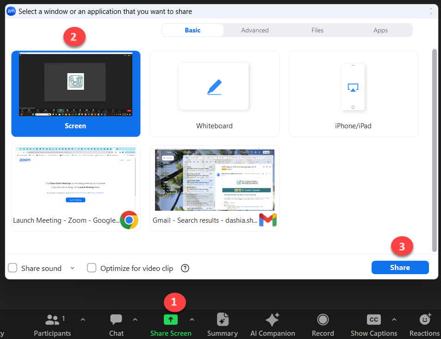Click the Record icon to start recording
The height and width of the screenshot is (339, 441).
(x=323, y=319)
